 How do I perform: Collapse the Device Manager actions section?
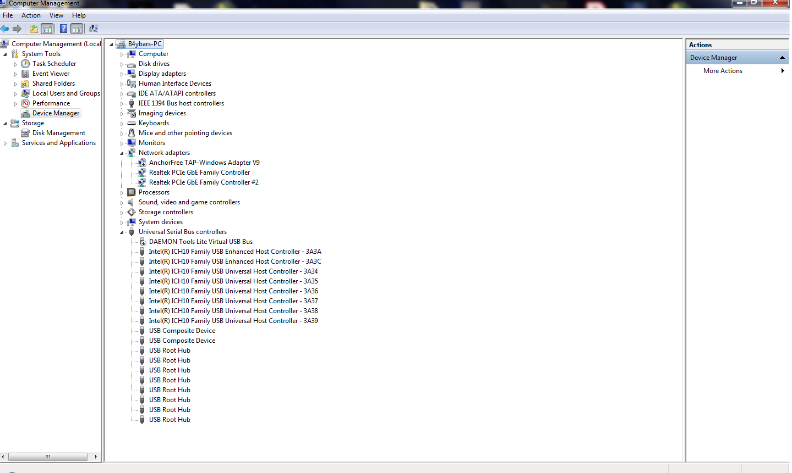782,58
